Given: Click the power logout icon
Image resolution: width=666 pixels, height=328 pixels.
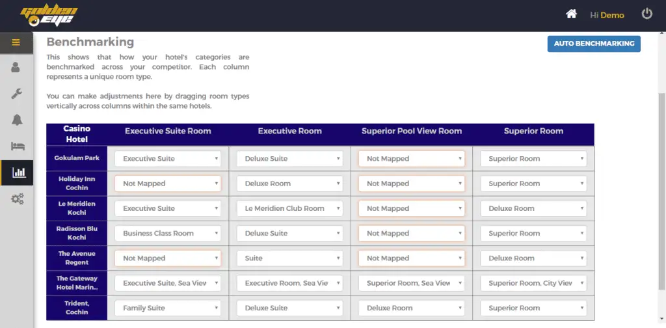Looking at the screenshot, I should pos(646,14).
